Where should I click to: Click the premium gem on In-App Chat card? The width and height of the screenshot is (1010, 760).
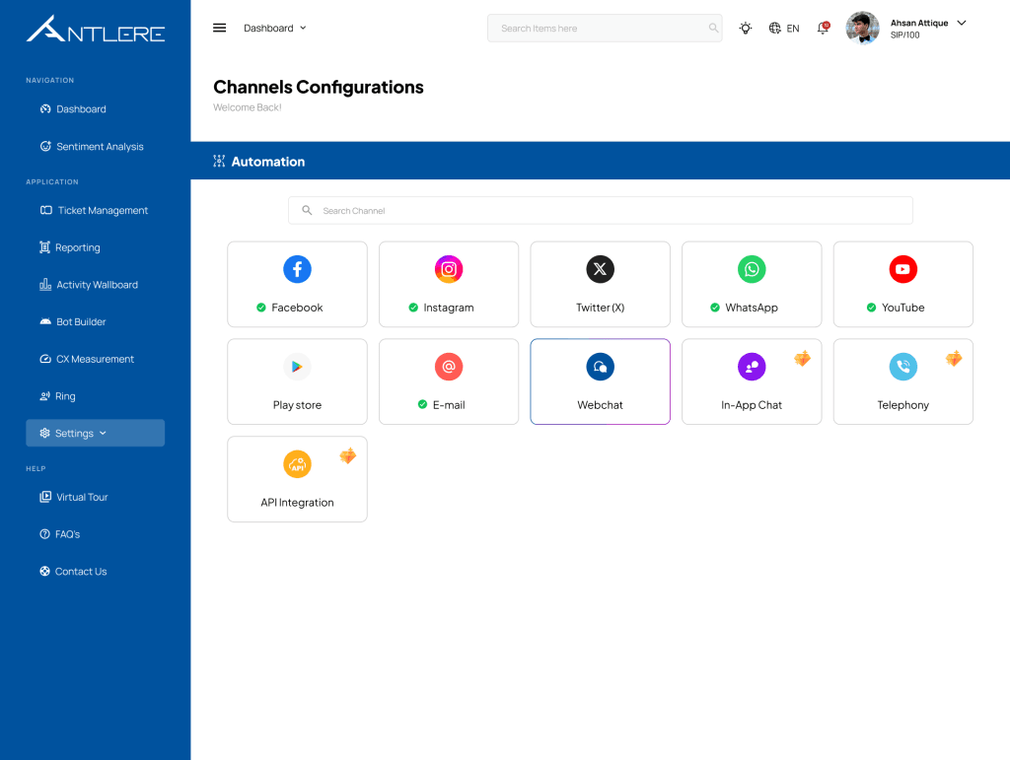(x=802, y=359)
